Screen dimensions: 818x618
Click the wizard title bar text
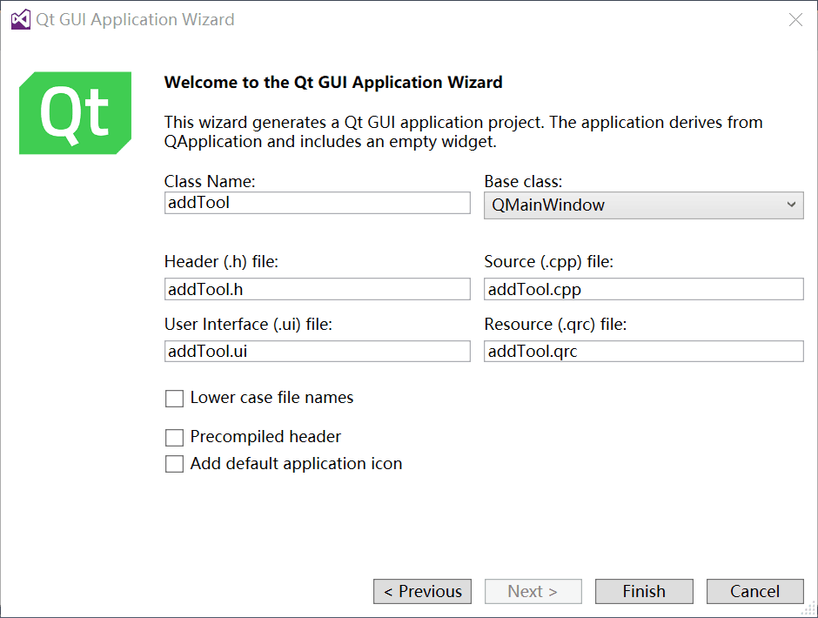click(135, 20)
